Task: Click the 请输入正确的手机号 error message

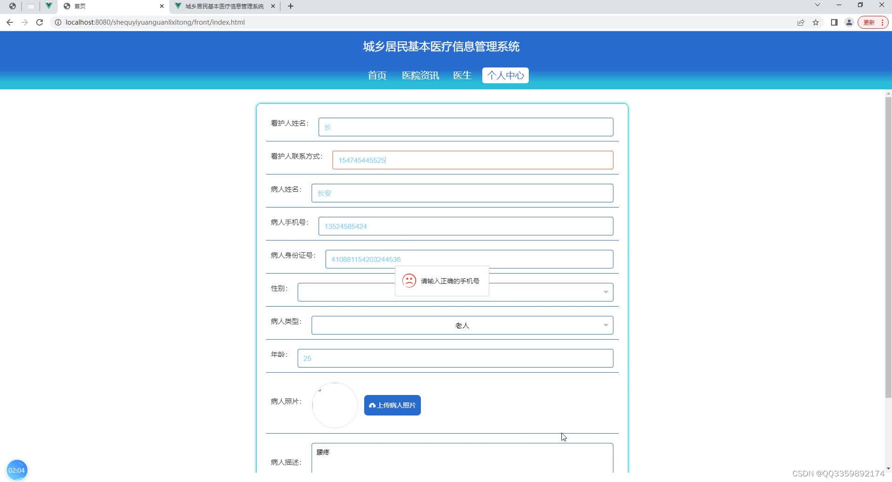Action: tap(450, 281)
